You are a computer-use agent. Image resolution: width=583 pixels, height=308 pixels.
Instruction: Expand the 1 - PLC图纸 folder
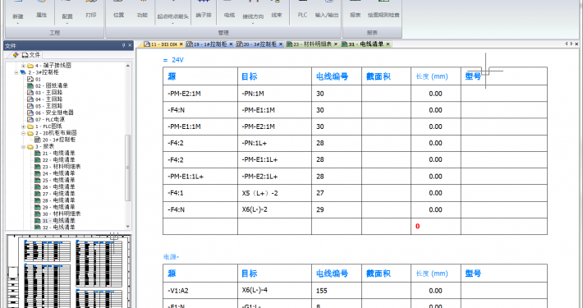[23, 126]
